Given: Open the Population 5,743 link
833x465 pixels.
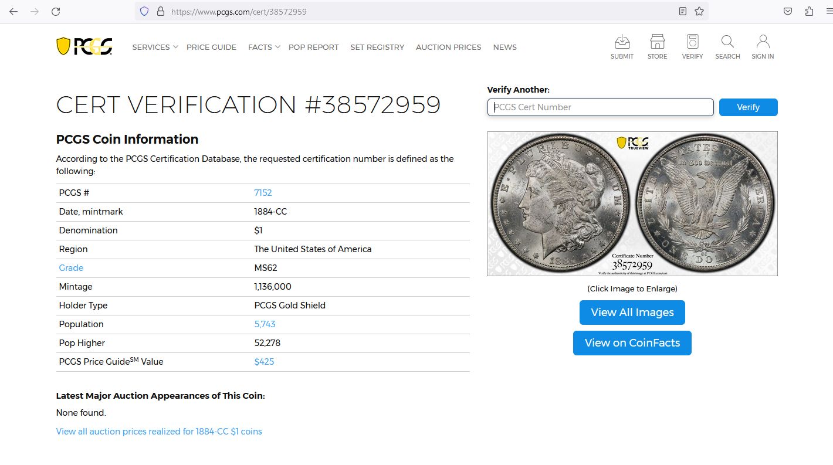Looking at the screenshot, I should point(265,324).
